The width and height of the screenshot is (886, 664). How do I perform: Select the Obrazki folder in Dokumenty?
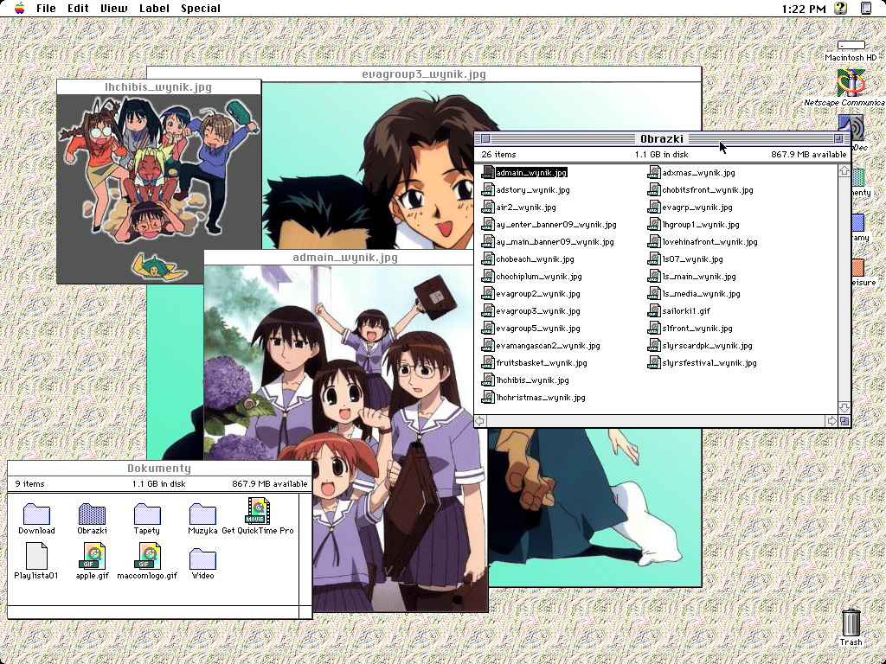(92, 514)
